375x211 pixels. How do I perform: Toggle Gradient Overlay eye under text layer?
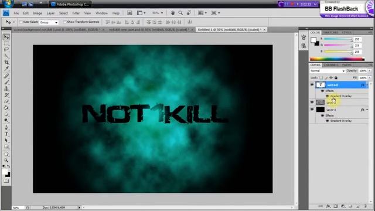(328, 96)
